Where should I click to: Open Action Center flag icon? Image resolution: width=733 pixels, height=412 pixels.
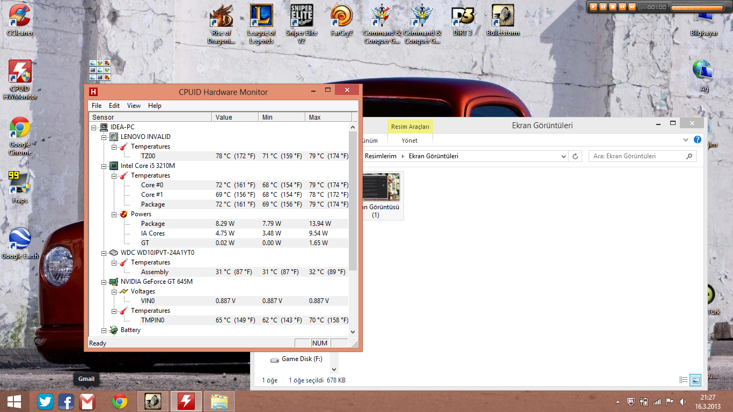[669, 401]
